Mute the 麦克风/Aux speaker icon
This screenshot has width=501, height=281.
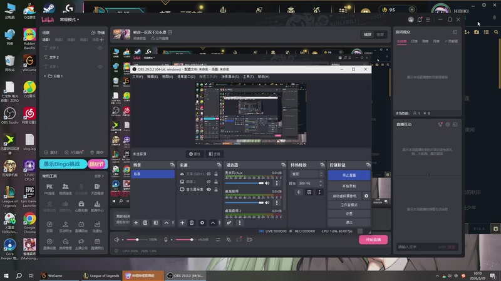267,183
